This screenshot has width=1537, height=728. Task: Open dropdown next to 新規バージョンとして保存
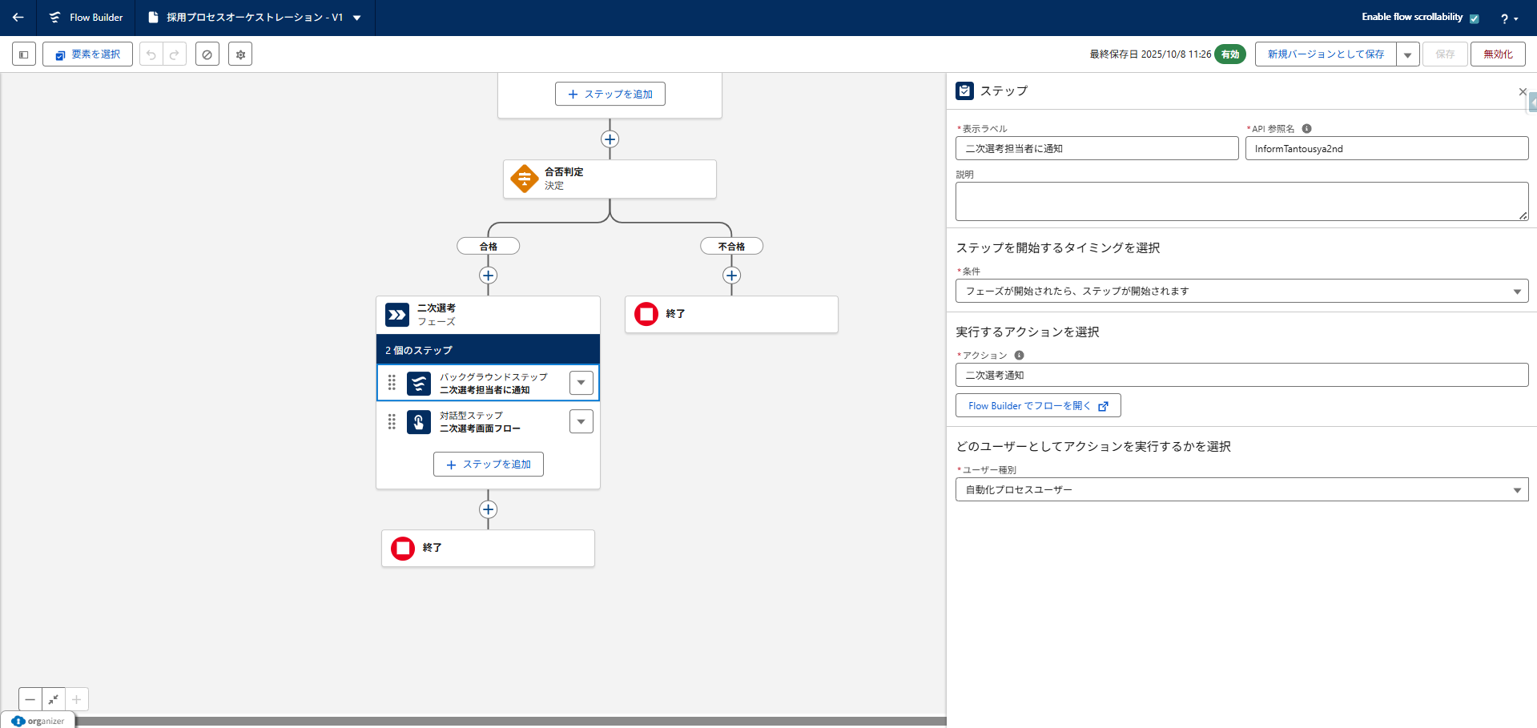coord(1407,54)
